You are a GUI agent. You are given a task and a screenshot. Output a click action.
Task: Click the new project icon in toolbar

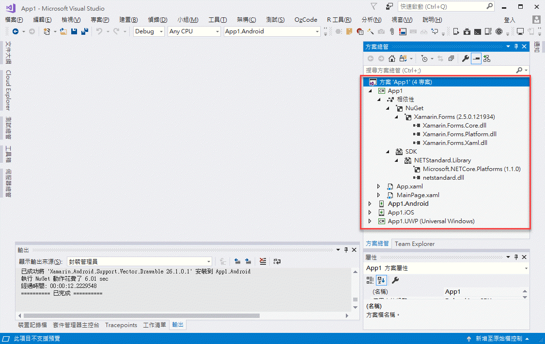(x=47, y=31)
